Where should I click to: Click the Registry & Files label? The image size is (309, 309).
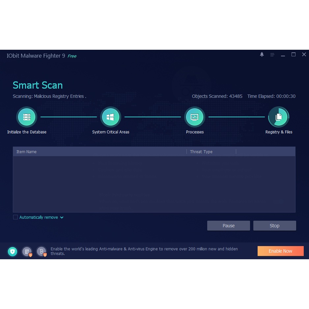point(279,132)
